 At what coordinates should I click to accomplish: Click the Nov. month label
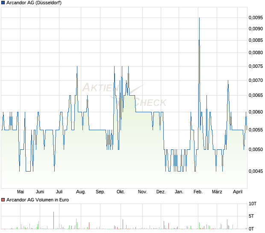point(143,192)
